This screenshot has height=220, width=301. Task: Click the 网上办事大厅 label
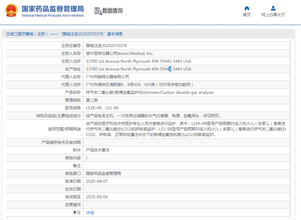pyautogui.click(x=273, y=15)
